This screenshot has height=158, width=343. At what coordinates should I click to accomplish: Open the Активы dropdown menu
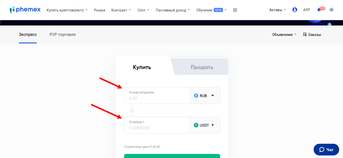(x=278, y=10)
